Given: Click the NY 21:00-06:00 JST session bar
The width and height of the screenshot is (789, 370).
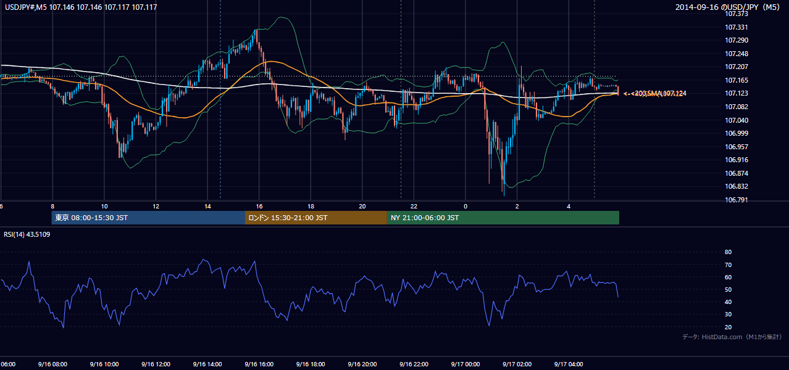Looking at the screenshot, I should [503, 218].
